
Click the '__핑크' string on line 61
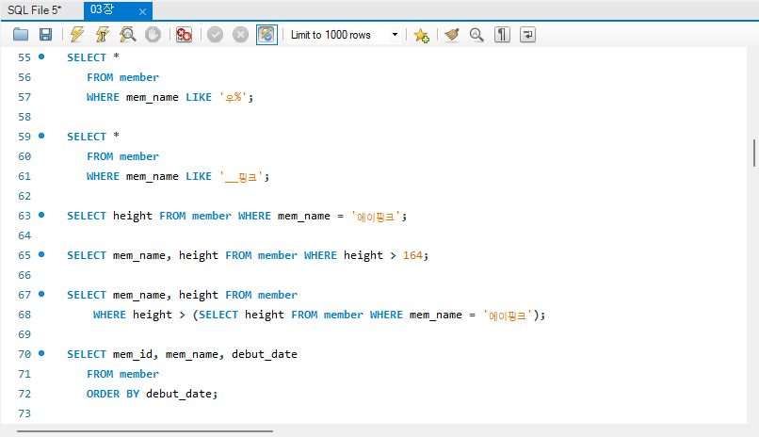click(x=243, y=177)
